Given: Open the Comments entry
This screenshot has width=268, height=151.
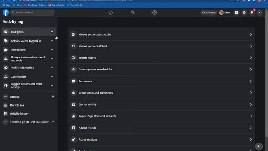Looking at the screenshot, I should [161, 81].
